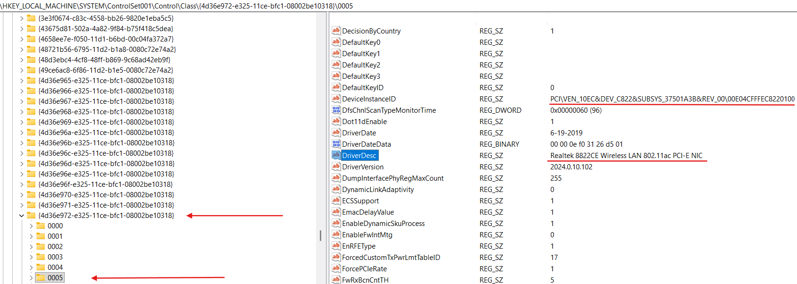
Task: Click the DecisionByCountry value icon
Action: pyautogui.click(x=336, y=31)
